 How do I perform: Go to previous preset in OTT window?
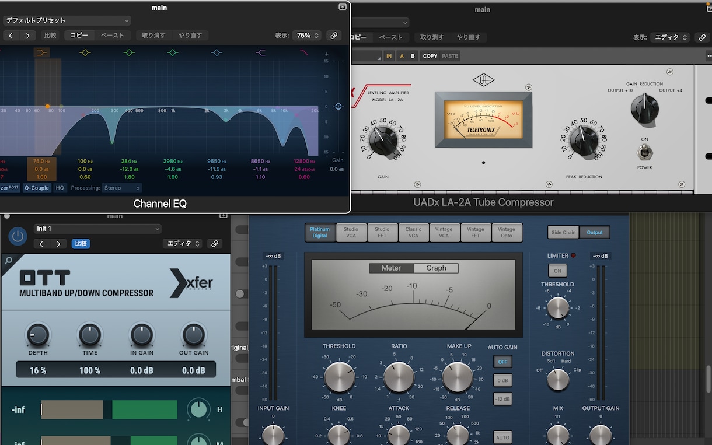tap(41, 244)
